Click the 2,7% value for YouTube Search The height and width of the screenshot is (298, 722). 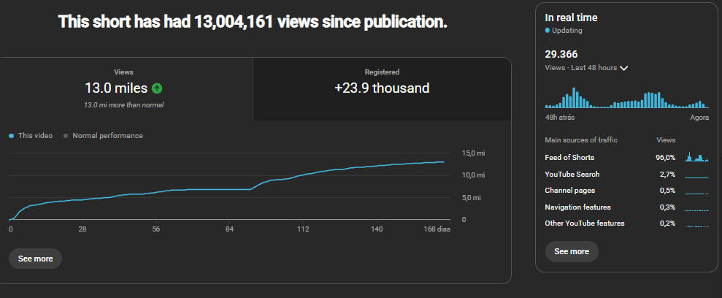pyautogui.click(x=667, y=175)
